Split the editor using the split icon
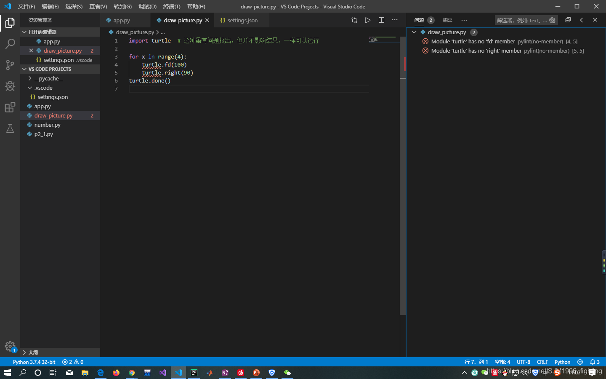 (381, 20)
